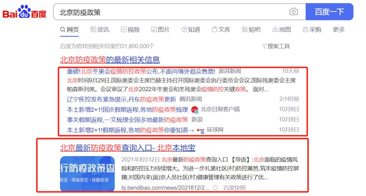Click the 10天前 timestamp
The height and width of the screenshot is (196, 366).
point(290,71)
